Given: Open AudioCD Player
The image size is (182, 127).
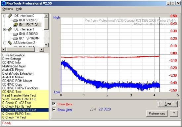Looking at the screenshot, I should point(13,70).
